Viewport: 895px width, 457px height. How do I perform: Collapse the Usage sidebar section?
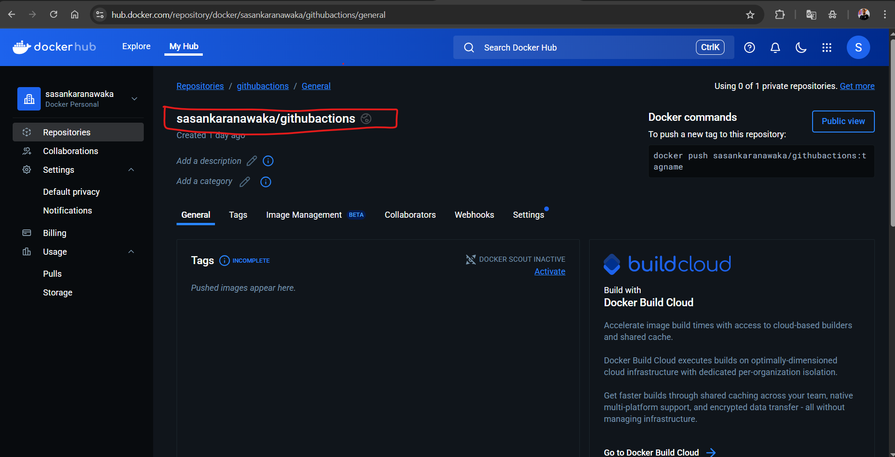pyautogui.click(x=131, y=251)
